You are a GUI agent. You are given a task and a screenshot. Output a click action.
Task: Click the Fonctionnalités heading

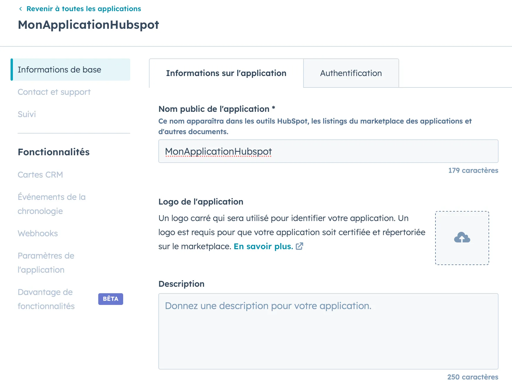(54, 152)
